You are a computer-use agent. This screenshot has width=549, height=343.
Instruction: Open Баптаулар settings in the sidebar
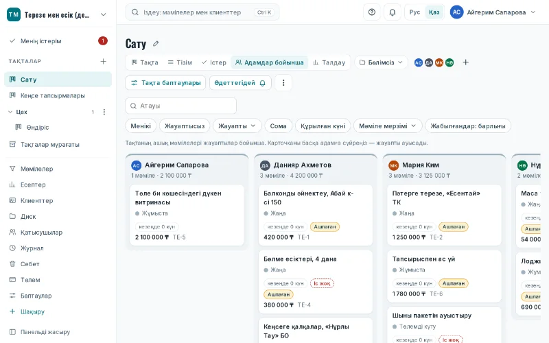tap(58, 296)
